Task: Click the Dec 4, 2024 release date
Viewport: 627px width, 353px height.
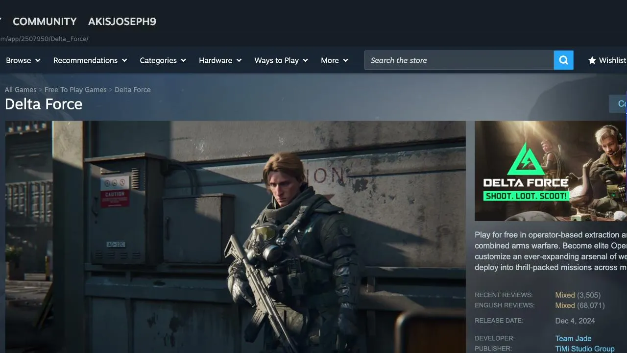Action: 575,321
